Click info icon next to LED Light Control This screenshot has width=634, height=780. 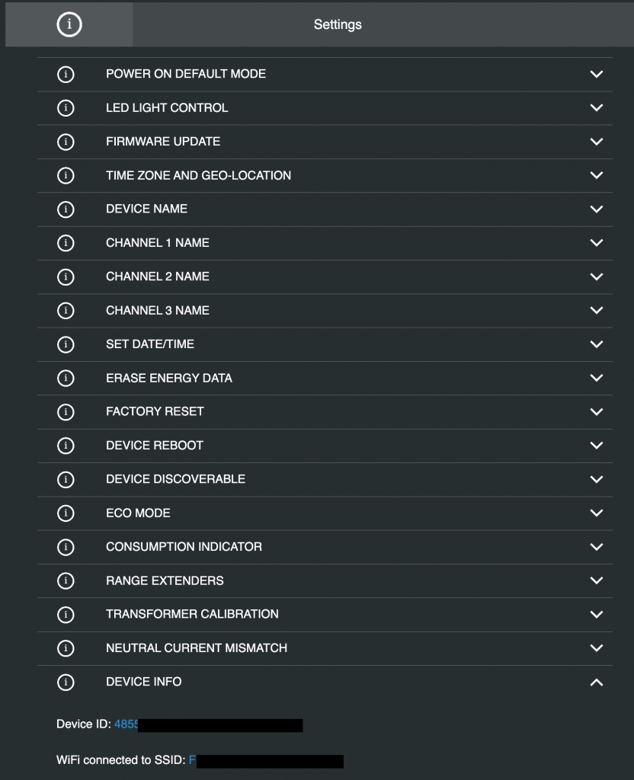click(x=66, y=108)
